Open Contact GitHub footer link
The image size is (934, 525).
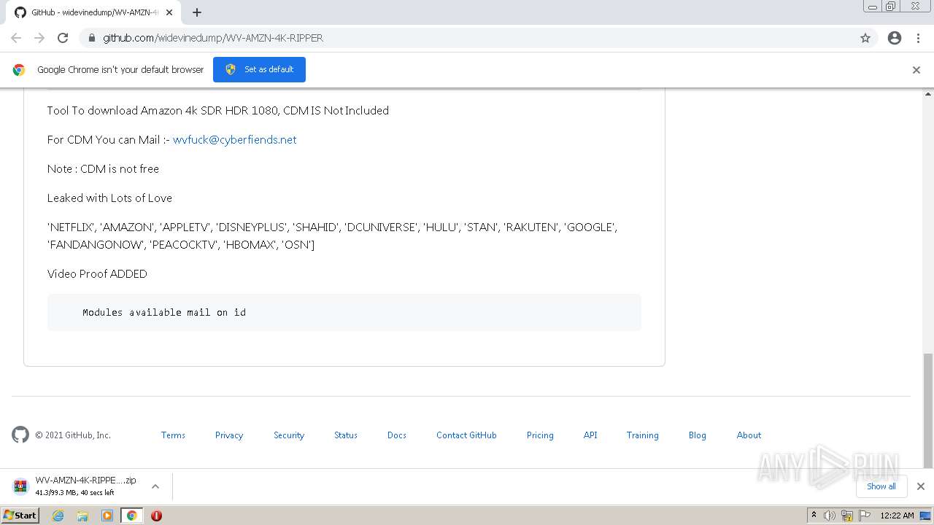pyautogui.click(x=466, y=435)
